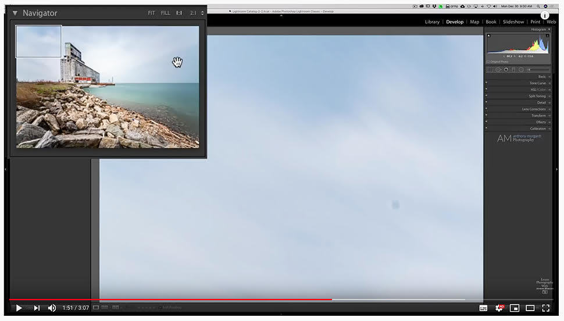Viewport: 564px width, 321px height.
Task: Open the Web module
Action: click(x=551, y=22)
